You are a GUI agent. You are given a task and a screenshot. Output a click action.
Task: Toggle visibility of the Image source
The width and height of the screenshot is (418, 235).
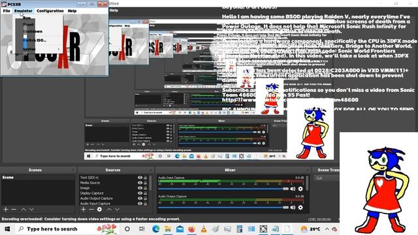[140, 188]
